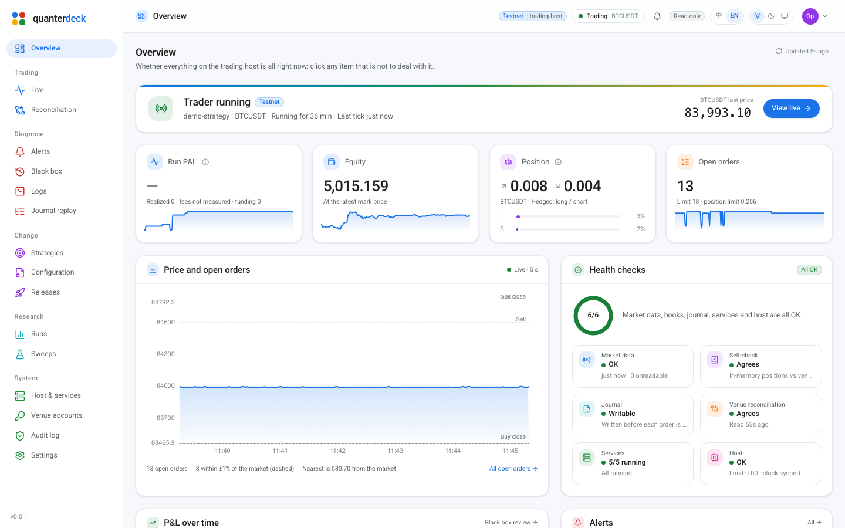Click the long position progress bar
845x528 pixels.
point(568,216)
